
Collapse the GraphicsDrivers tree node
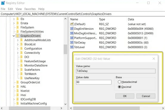[14, 36]
